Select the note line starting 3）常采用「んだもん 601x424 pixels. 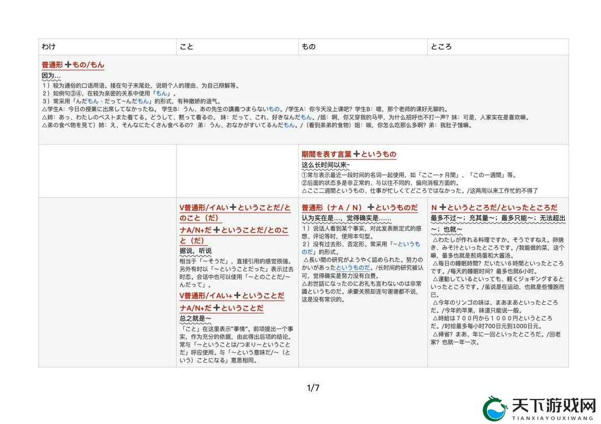coord(131,101)
